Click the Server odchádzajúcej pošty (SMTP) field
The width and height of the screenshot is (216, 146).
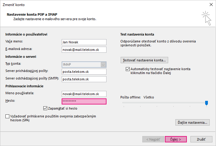(84, 79)
